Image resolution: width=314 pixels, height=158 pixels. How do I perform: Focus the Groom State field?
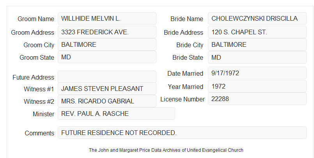(107, 57)
